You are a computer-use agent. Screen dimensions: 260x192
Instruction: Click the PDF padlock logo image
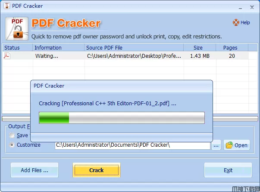pos(17,29)
